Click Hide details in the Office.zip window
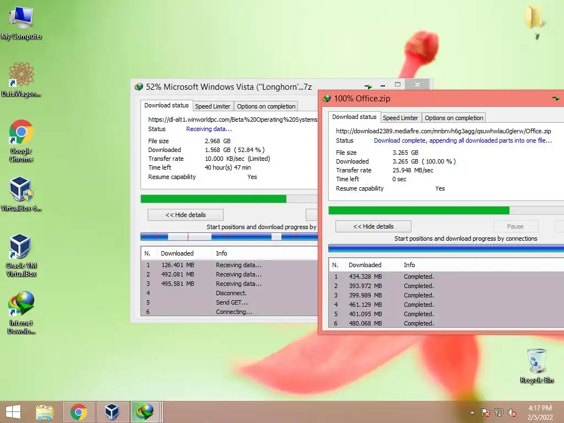The image size is (564, 423). pos(373,226)
